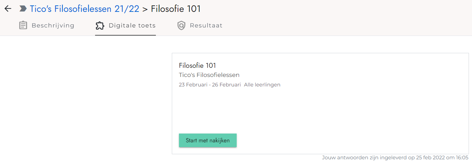472x162 pixels.
Task: Click the Alle leerlingen label
Action: [x=262, y=85]
